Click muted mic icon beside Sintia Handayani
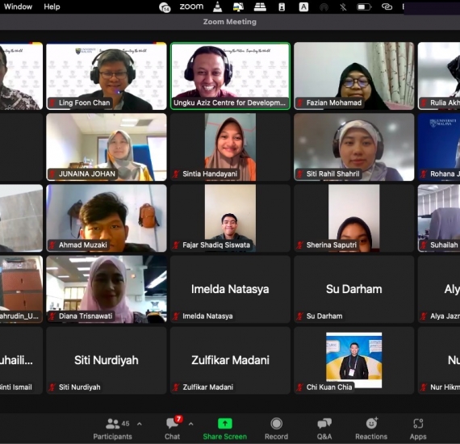 [176, 174]
